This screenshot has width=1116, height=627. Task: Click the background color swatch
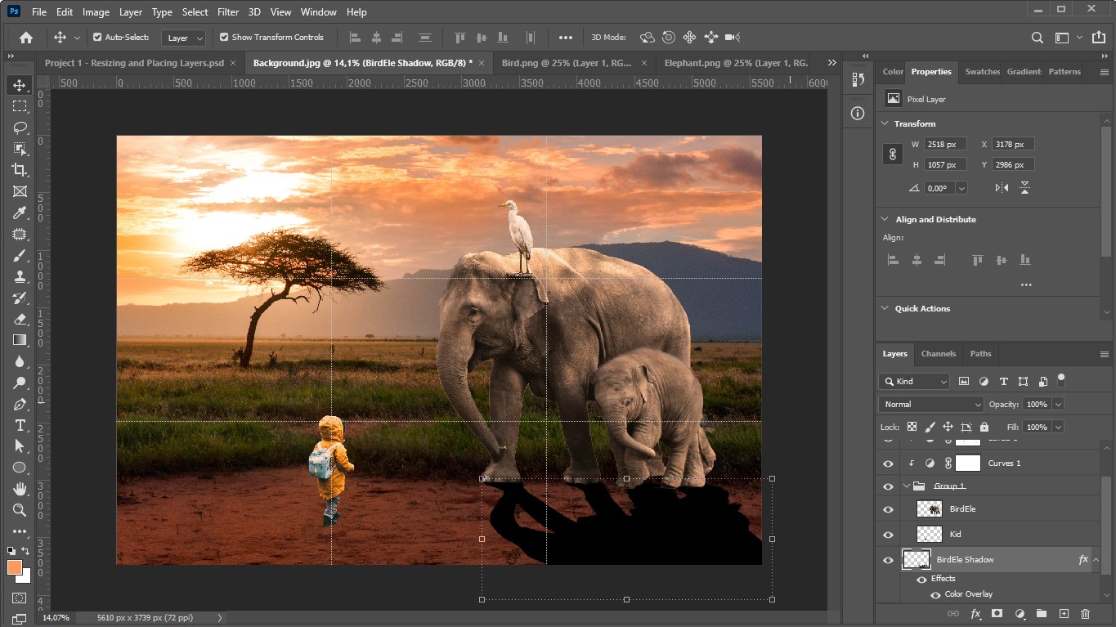tap(25, 576)
